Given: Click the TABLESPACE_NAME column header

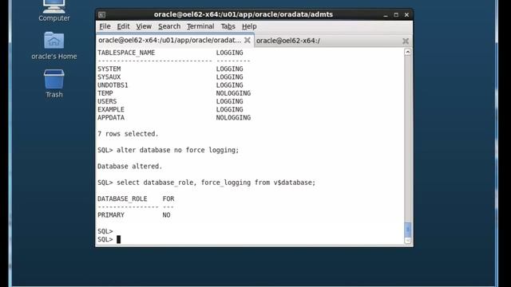Looking at the screenshot, I should point(126,53).
